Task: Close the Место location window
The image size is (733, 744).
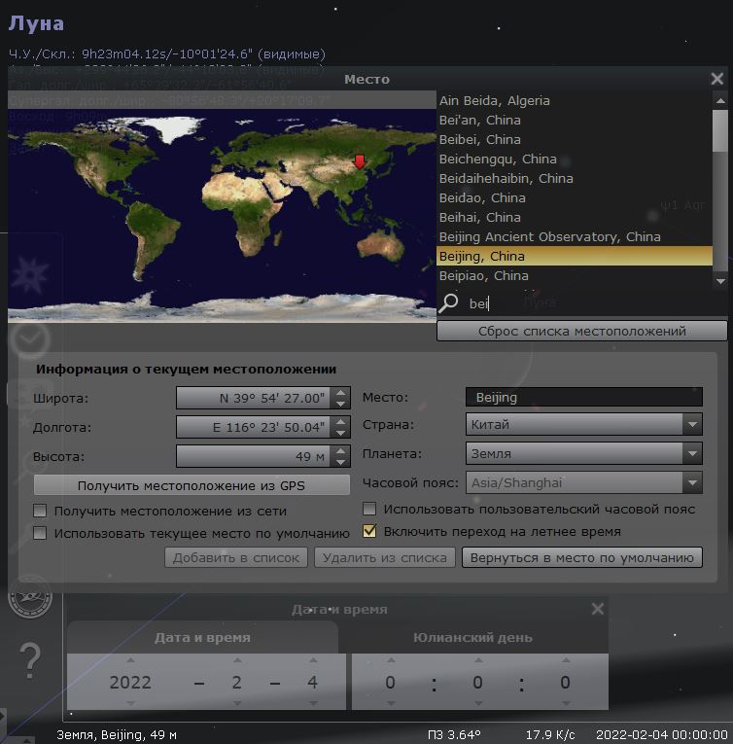Action: (x=716, y=79)
